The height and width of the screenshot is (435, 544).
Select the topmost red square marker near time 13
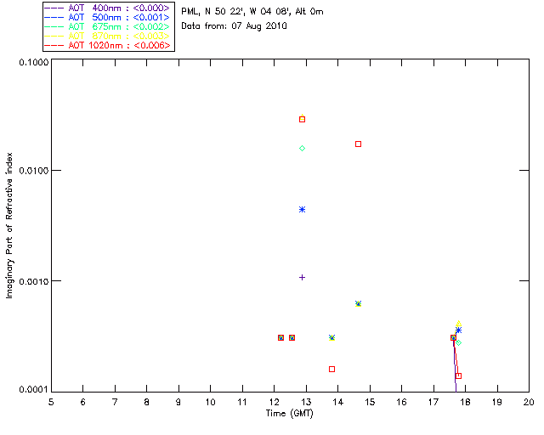(x=303, y=119)
